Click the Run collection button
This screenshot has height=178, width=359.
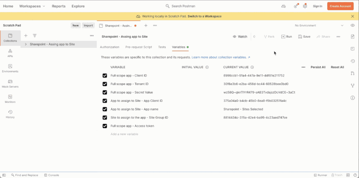(287, 36)
